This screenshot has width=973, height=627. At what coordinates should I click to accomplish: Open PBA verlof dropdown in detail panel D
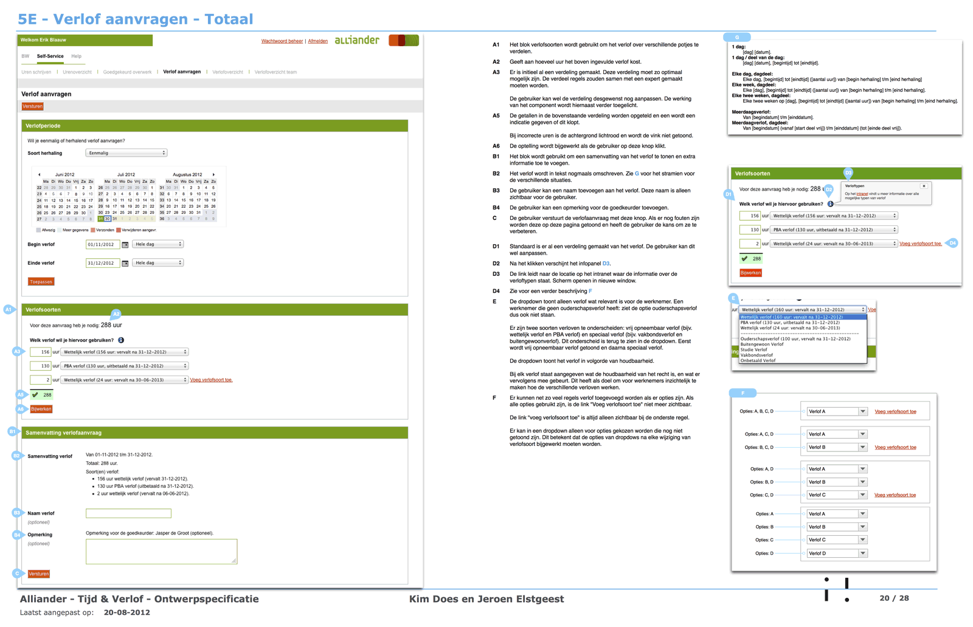click(x=834, y=230)
